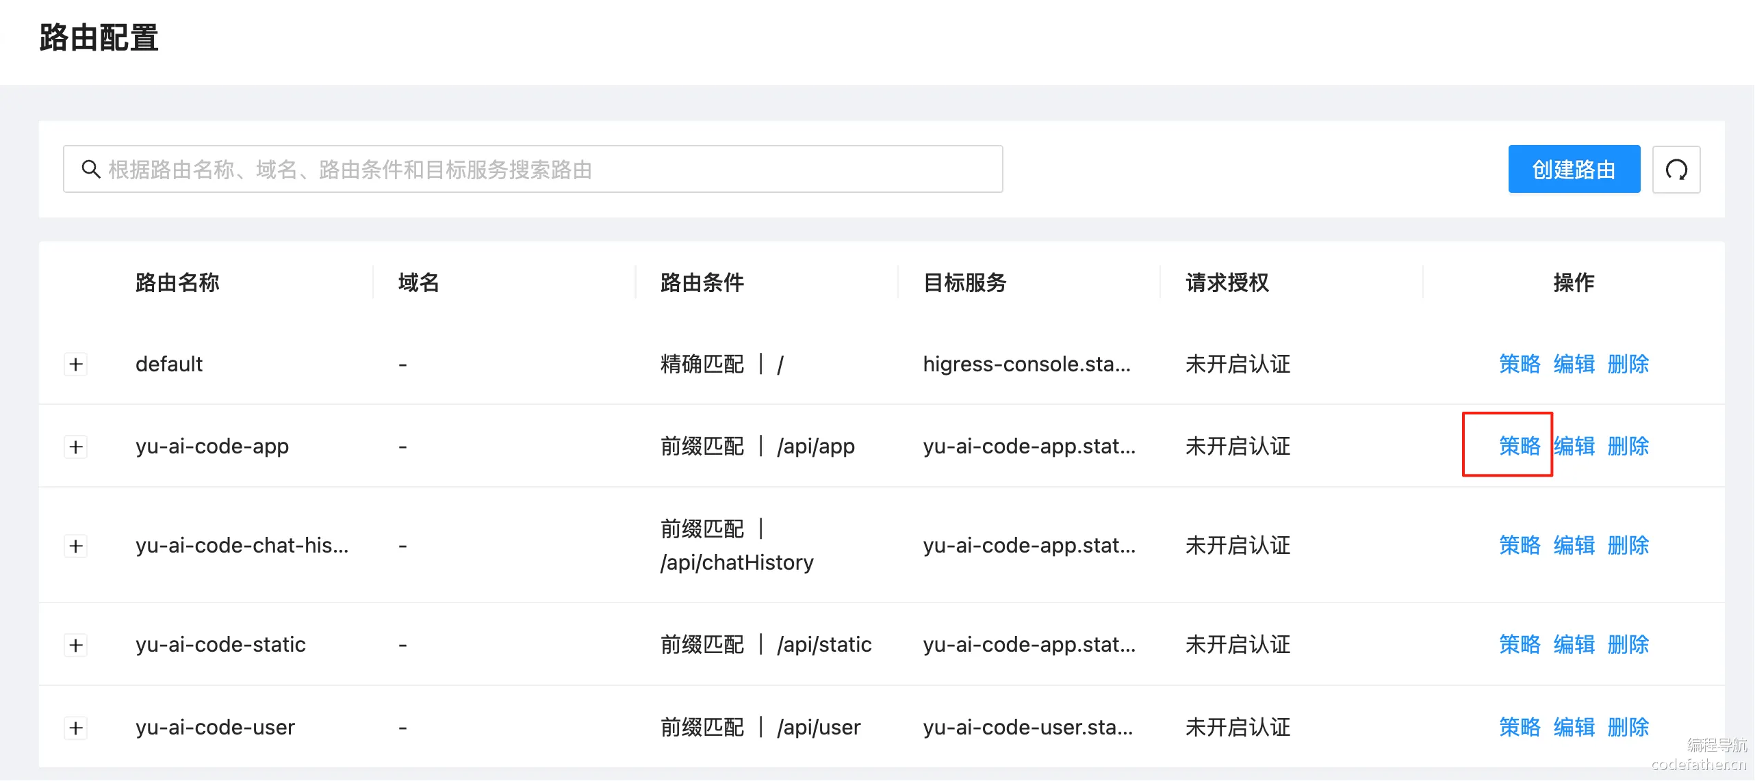
Task: Expand the yu-ai-code-app route row
Action: [x=76, y=447]
